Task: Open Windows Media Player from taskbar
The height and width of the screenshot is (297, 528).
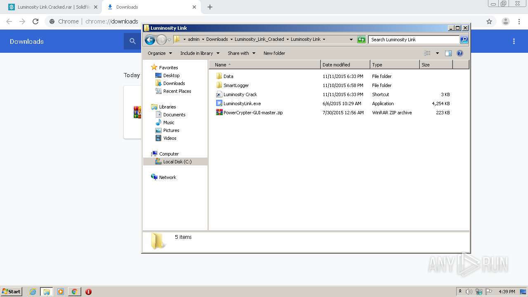Action: point(61,292)
